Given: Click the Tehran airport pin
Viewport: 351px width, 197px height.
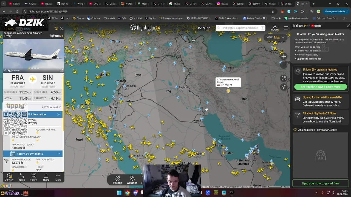Looking at the screenshot, I should coord(225,67).
